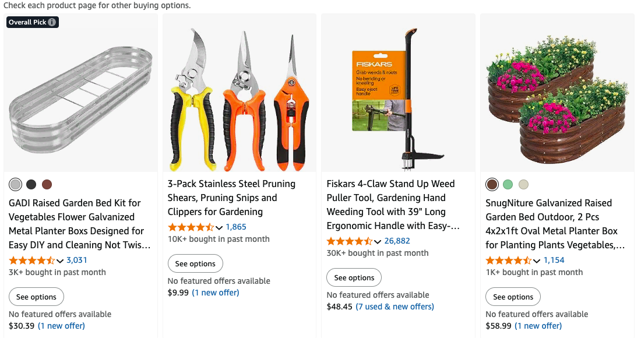Screen dimensions: 641x338
Task: Open the pruning shears rating breakdown chevron
Action: click(x=219, y=227)
